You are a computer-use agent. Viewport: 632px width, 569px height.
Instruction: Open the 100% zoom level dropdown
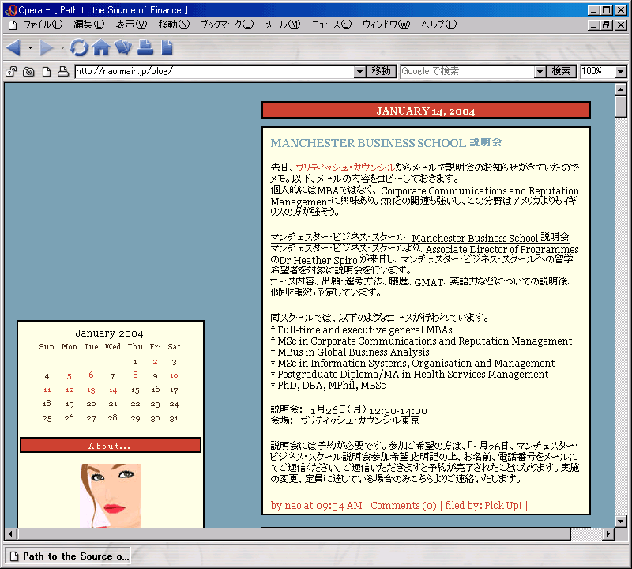tap(621, 72)
